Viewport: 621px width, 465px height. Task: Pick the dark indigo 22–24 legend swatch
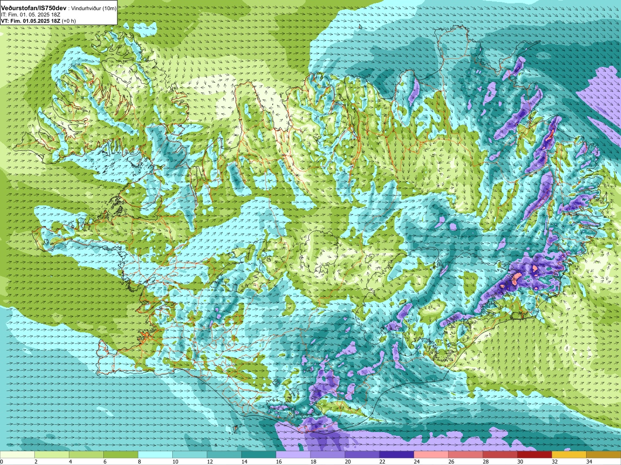(396, 455)
